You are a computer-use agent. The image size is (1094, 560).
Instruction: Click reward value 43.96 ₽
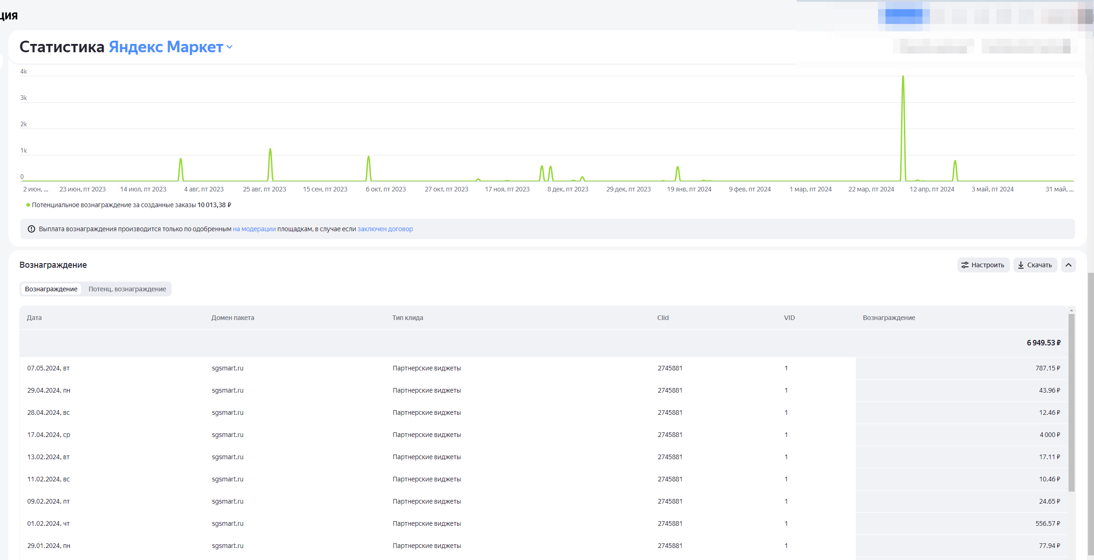pyautogui.click(x=1050, y=390)
